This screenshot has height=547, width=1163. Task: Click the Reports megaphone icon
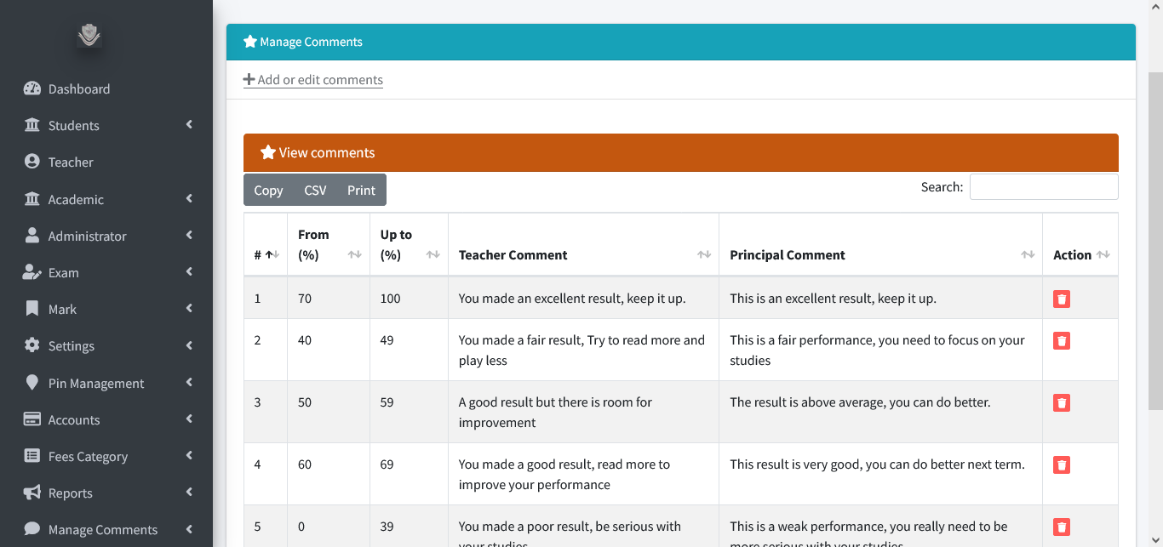pyautogui.click(x=32, y=493)
